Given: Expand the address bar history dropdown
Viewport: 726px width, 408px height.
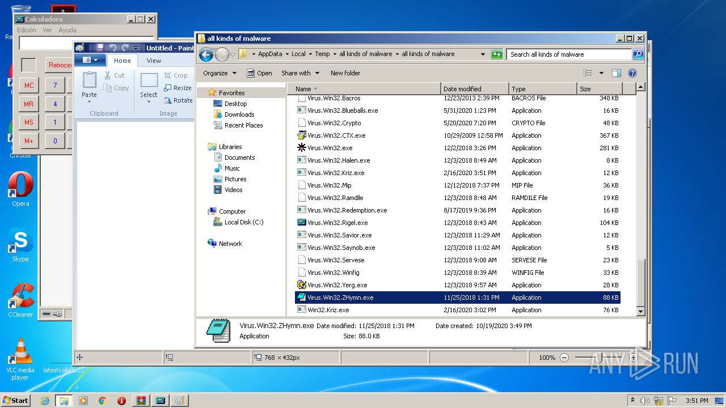Looking at the screenshot, I should (x=483, y=54).
